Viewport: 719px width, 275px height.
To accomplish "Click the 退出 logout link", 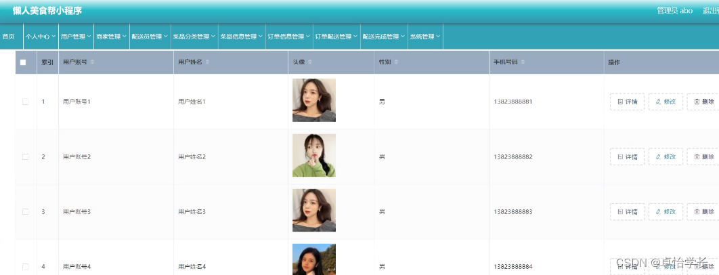I will pos(711,11).
